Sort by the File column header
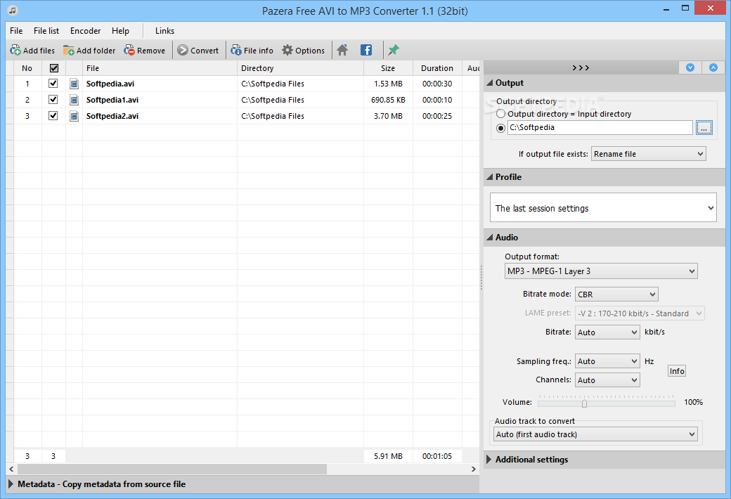The image size is (731, 499). (160, 68)
